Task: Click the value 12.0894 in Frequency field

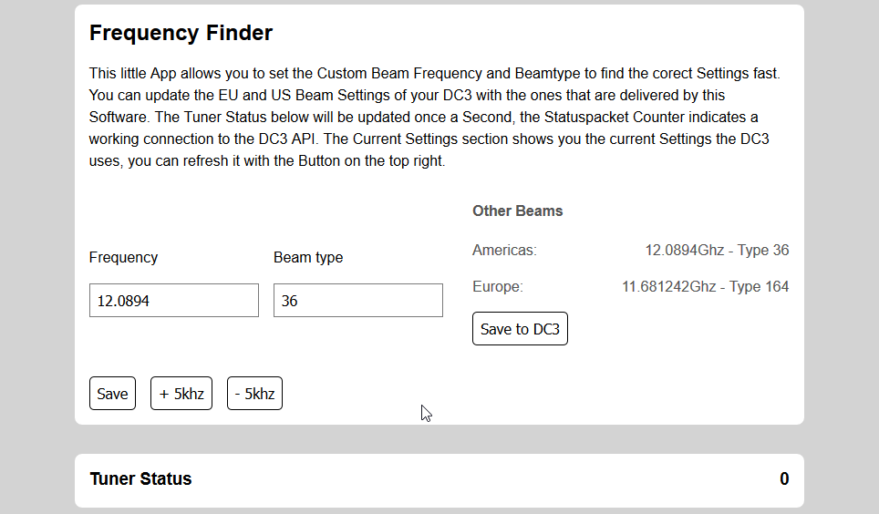Action: (123, 301)
